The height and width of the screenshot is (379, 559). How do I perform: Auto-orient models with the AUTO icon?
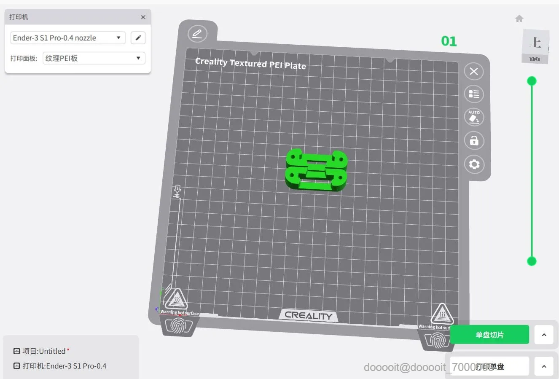tap(474, 117)
